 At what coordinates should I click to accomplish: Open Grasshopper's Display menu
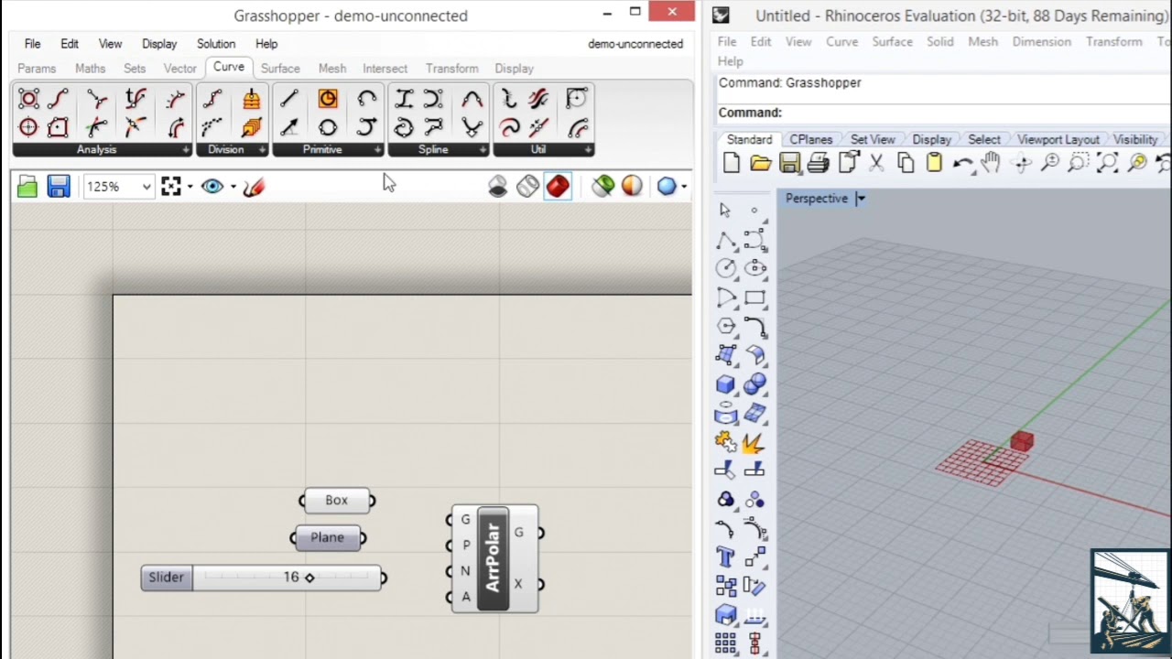coord(159,44)
